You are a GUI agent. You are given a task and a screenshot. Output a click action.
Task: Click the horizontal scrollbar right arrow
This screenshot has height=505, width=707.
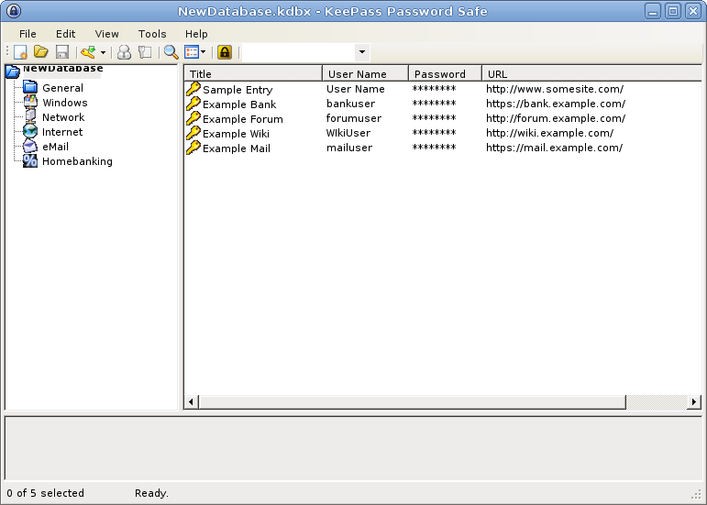pos(694,401)
